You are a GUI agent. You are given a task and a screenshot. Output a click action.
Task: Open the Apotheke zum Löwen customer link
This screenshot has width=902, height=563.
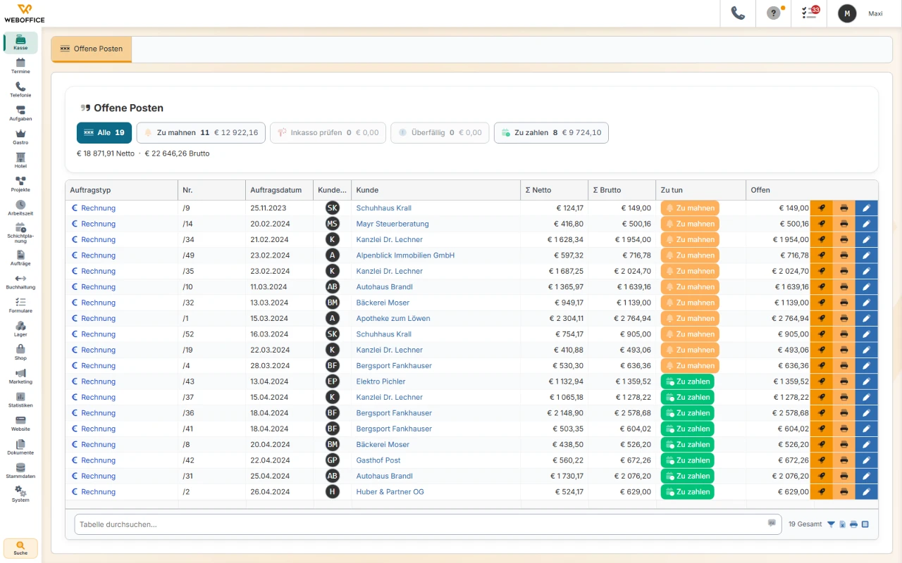pos(393,319)
